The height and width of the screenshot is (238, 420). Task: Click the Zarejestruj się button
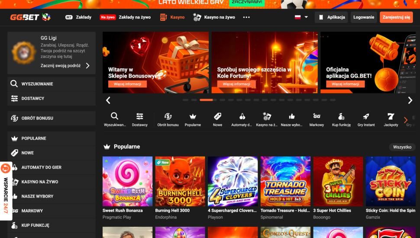396,17
